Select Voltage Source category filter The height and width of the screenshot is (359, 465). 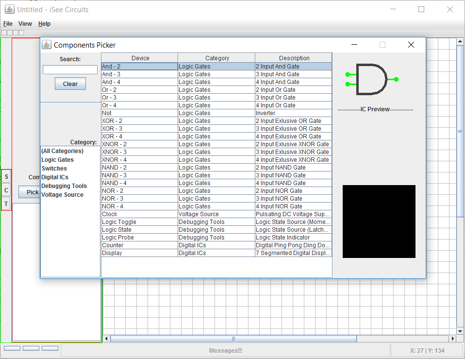coord(63,195)
